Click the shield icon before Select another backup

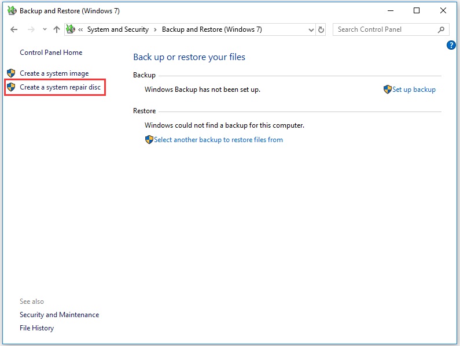click(149, 139)
